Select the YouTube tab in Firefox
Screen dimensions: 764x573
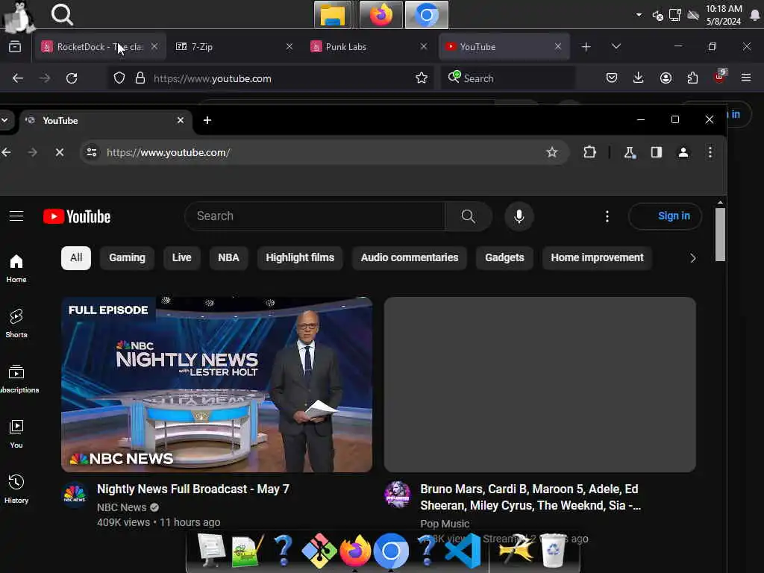[504, 47]
